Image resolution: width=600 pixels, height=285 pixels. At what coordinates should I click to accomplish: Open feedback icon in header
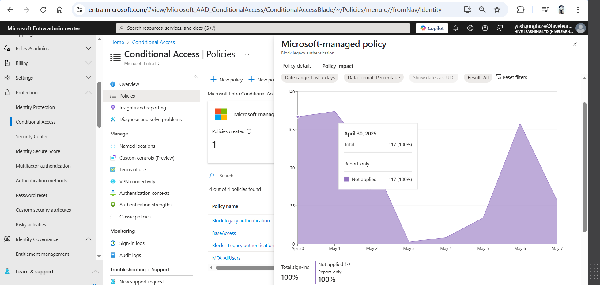click(x=500, y=28)
